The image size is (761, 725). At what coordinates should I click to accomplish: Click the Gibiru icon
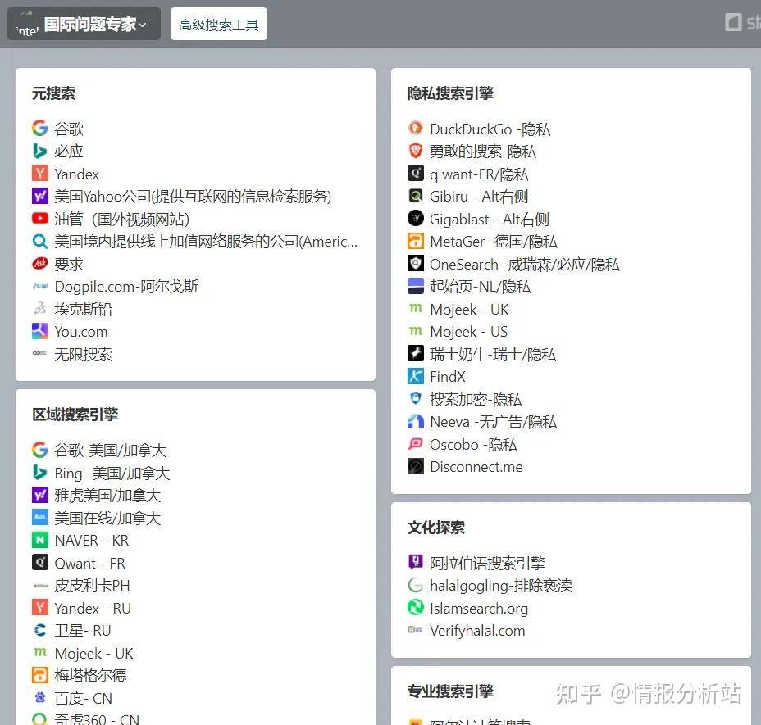point(416,196)
